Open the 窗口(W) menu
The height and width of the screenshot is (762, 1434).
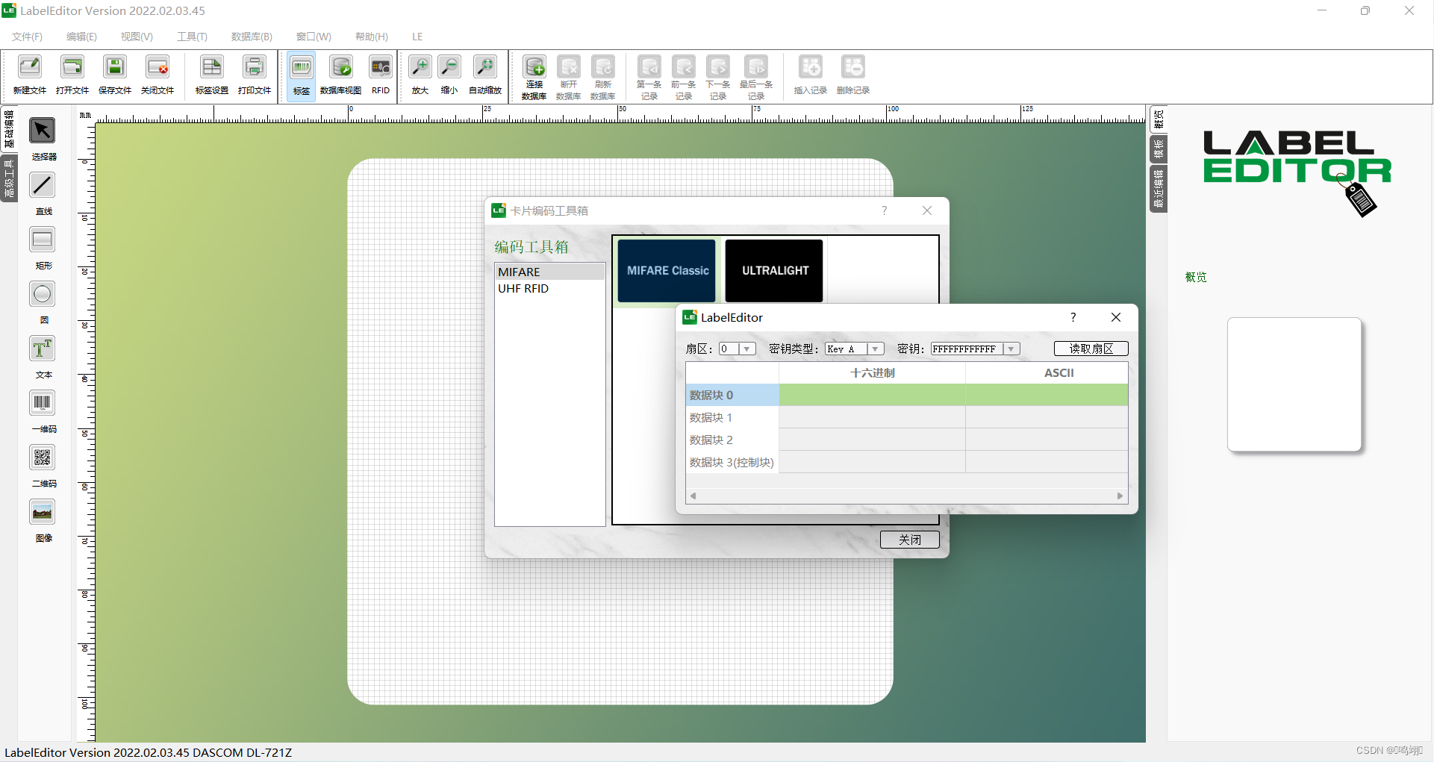(x=314, y=37)
